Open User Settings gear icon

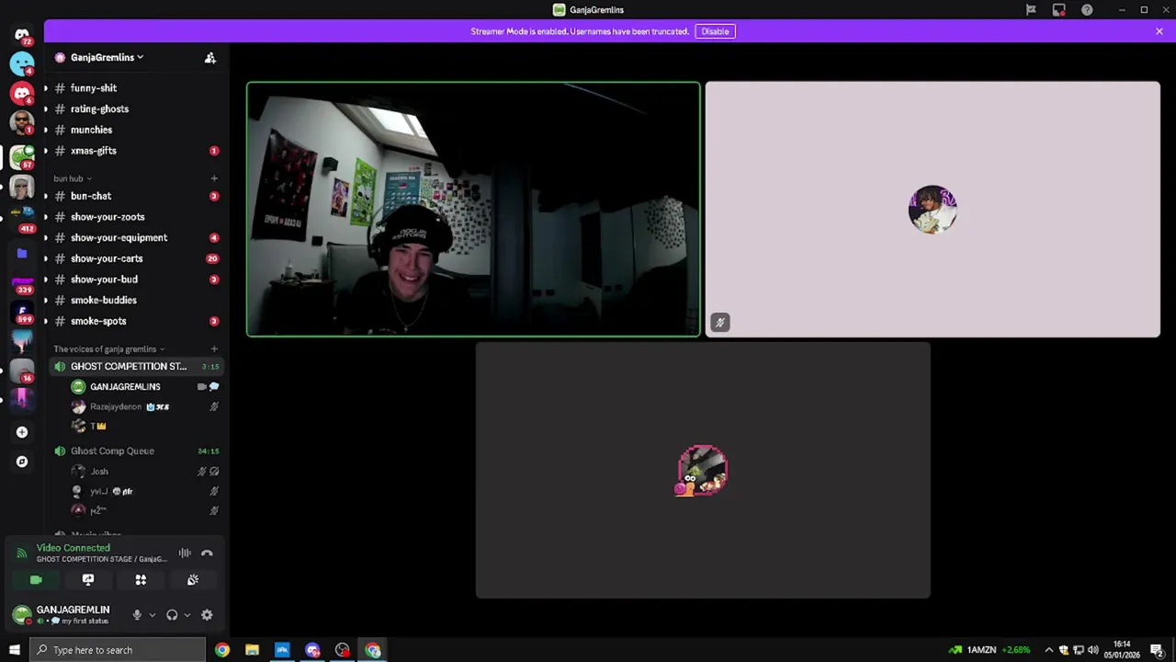207,615
